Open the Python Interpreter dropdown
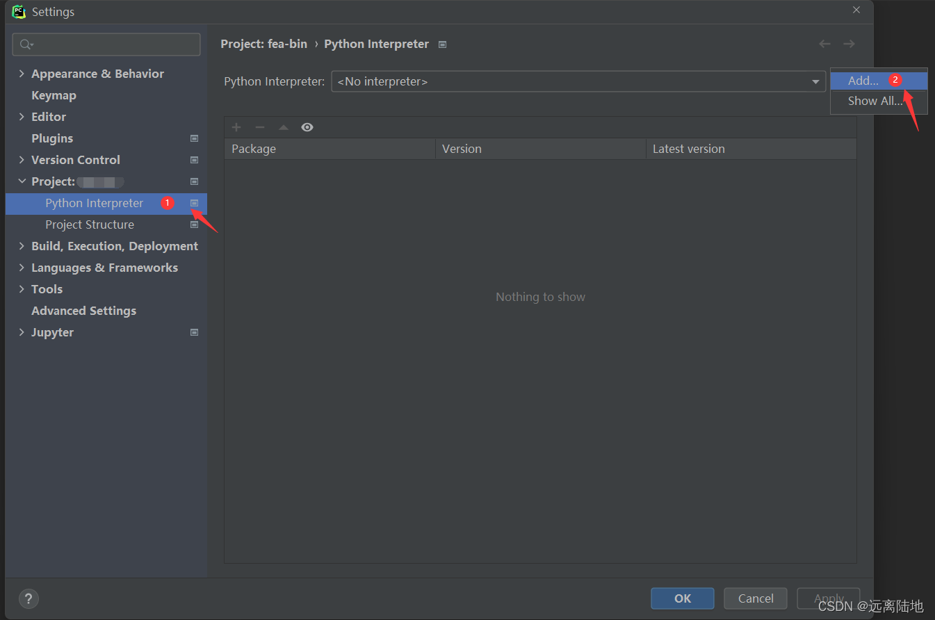The width and height of the screenshot is (935, 620). (578, 81)
